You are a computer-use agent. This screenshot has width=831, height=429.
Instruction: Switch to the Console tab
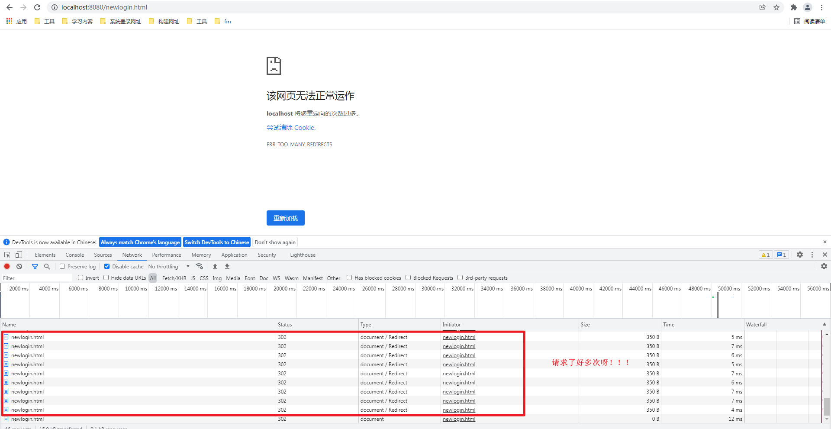(x=74, y=255)
